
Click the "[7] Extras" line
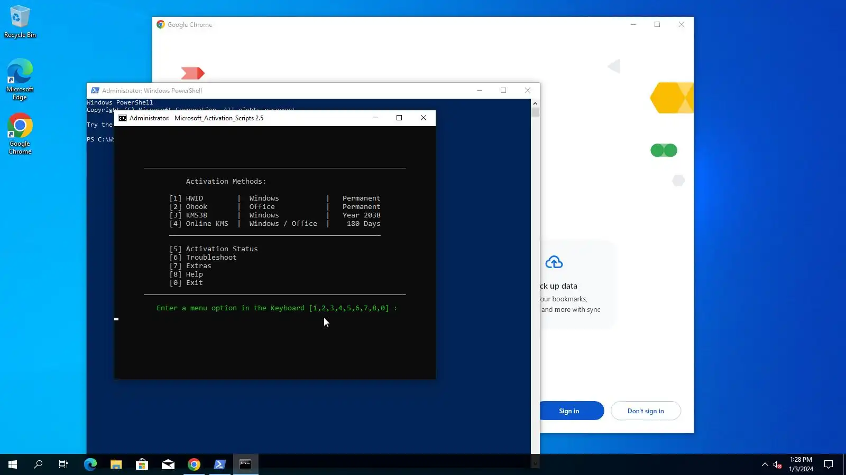click(x=190, y=266)
